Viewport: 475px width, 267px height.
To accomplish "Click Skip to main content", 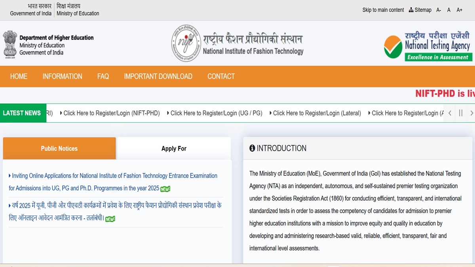I will (x=383, y=10).
